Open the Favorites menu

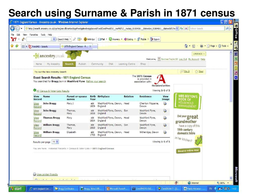tap(34, 35)
